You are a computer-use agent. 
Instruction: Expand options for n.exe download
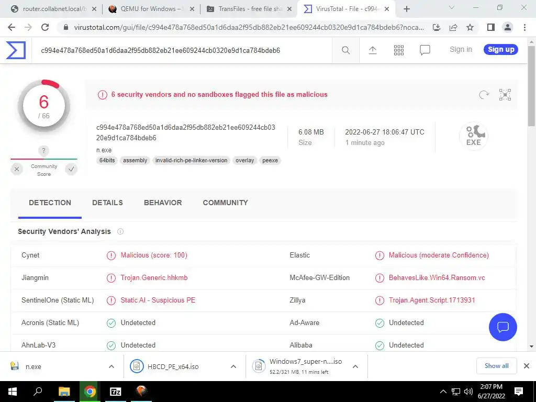(x=111, y=366)
